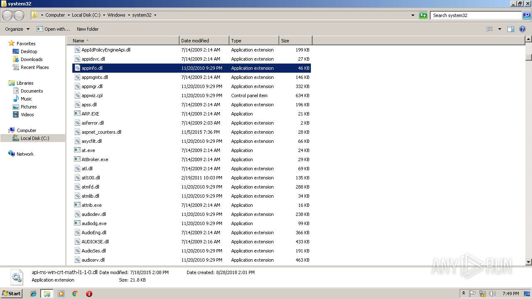Viewport: 532px width, 299px height.
Task: Expand the view options dropdown arrow
Action: [500, 29]
